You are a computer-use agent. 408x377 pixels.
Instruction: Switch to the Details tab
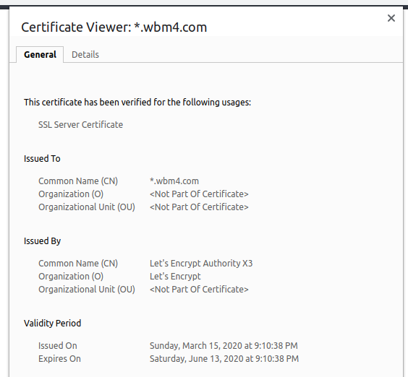click(85, 55)
